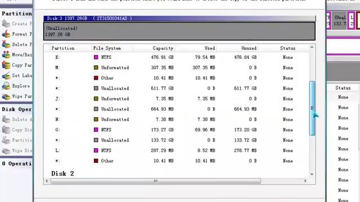Click the Set Label icon
Screen dimensions: 360x202
point(6,75)
